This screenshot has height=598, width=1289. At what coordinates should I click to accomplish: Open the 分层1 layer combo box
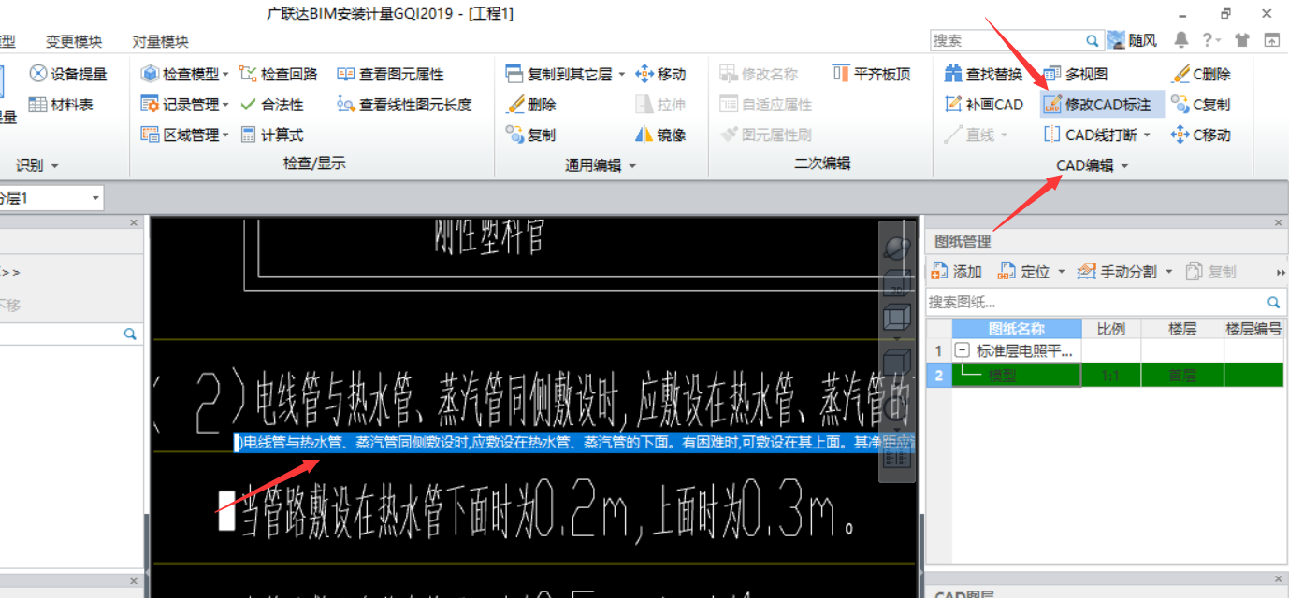pyautogui.click(x=51, y=198)
